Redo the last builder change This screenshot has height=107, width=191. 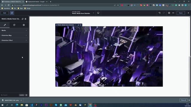point(164,13)
